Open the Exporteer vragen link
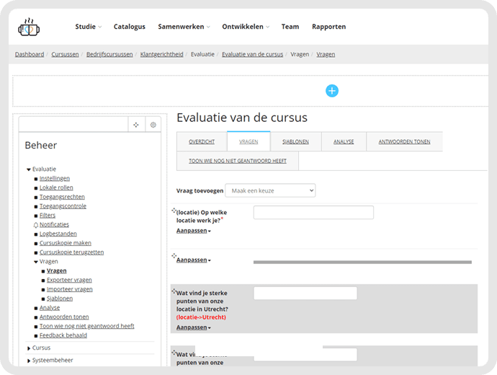The width and height of the screenshot is (497, 375). click(69, 280)
